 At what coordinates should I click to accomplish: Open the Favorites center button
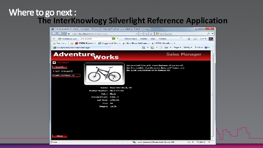[x=59, y=43]
